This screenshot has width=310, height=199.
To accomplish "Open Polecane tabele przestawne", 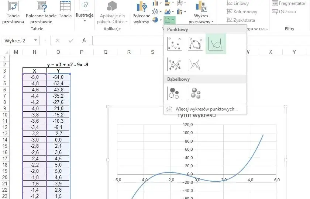I will click(x=41, y=12).
